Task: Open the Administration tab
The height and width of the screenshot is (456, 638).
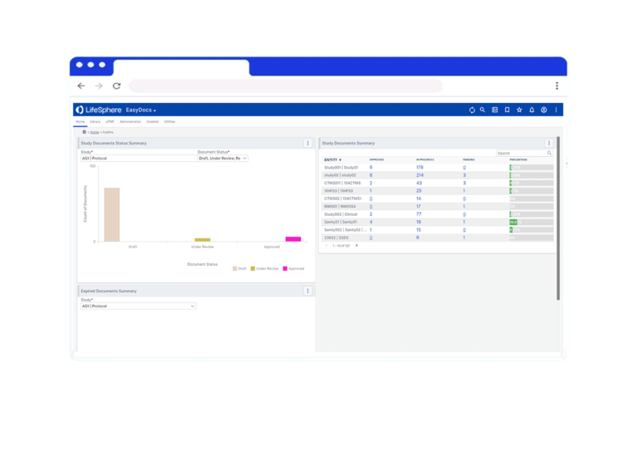Action: [130, 121]
